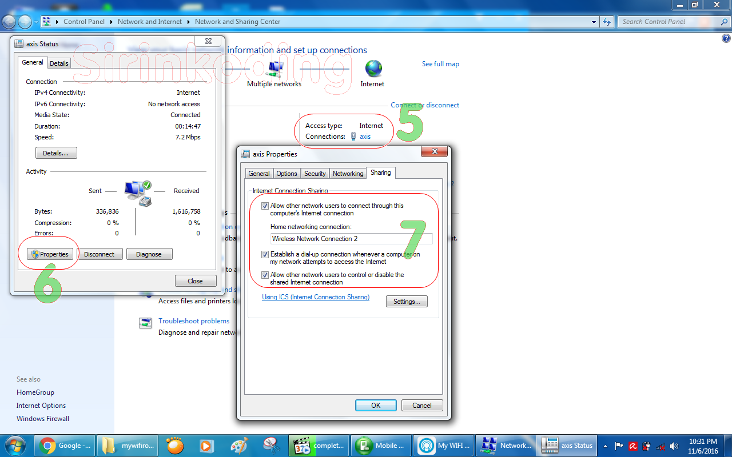Switch to Google Chrome in the taskbar
Image resolution: width=732 pixels, height=457 pixels.
(66, 445)
